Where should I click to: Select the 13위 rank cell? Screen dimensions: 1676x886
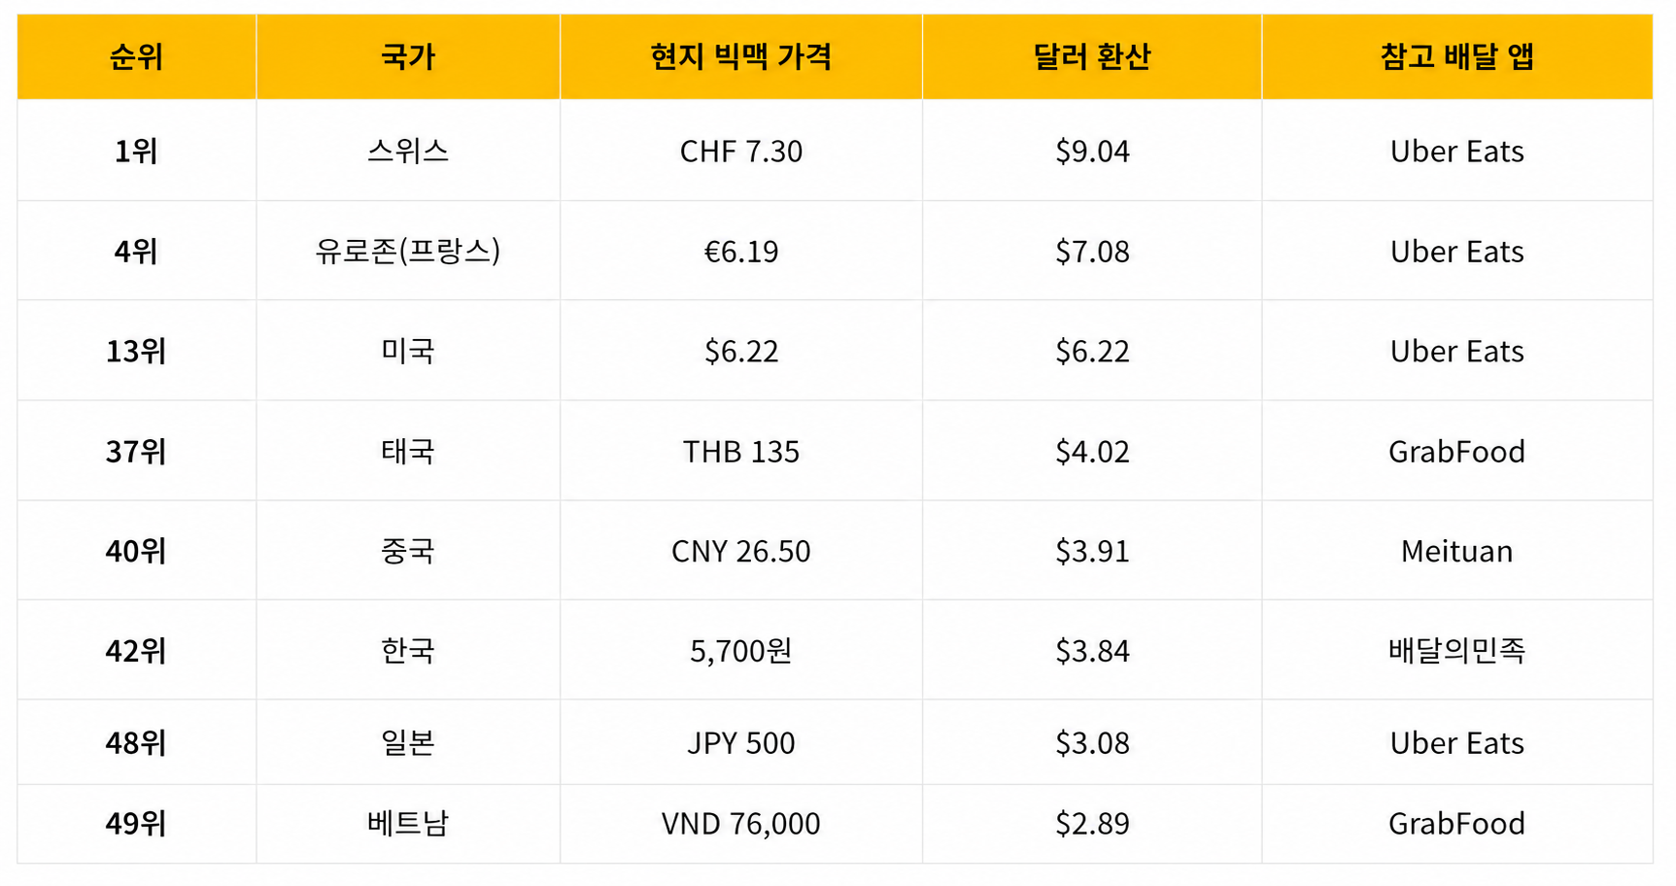point(136,351)
